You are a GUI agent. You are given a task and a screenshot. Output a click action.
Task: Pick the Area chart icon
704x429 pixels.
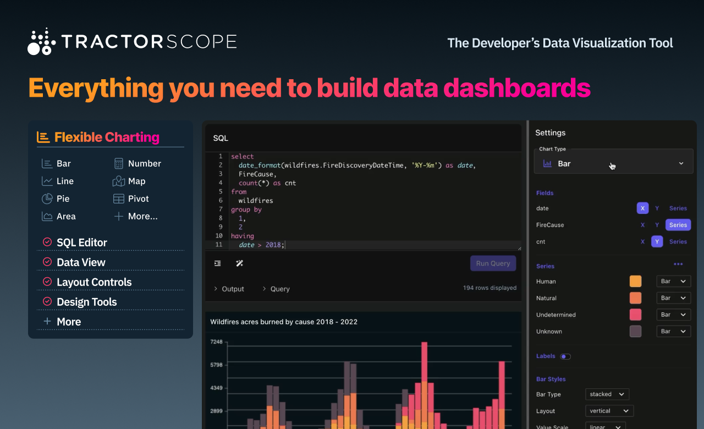pos(47,216)
